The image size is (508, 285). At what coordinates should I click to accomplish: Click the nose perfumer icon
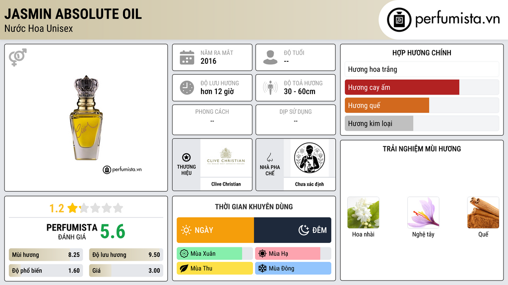269,157
